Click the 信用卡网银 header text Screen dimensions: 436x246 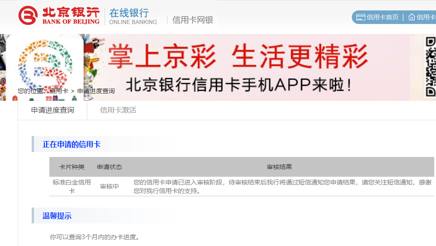[x=193, y=20]
